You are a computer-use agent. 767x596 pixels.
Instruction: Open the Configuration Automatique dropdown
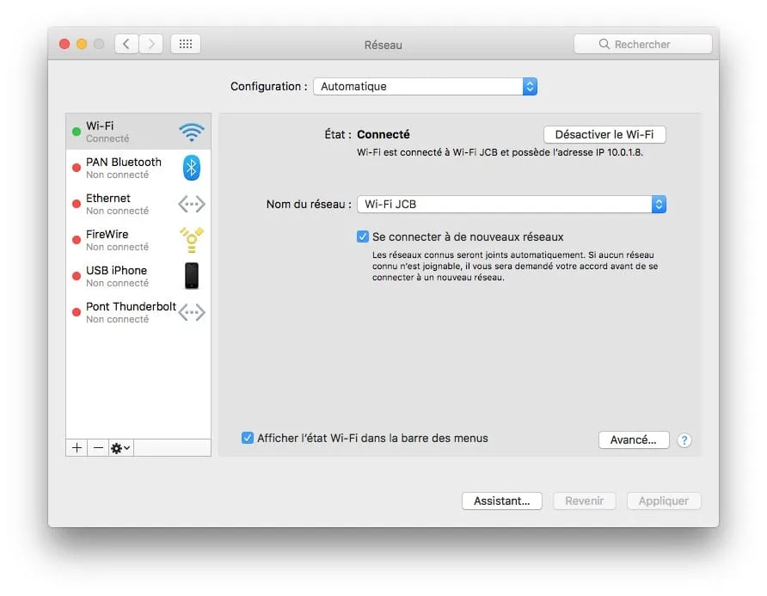point(425,87)
